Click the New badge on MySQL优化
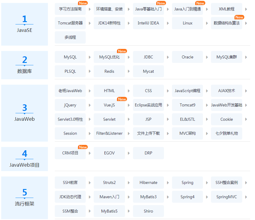The height and width of the screenshot is (220, 255). 122,51
